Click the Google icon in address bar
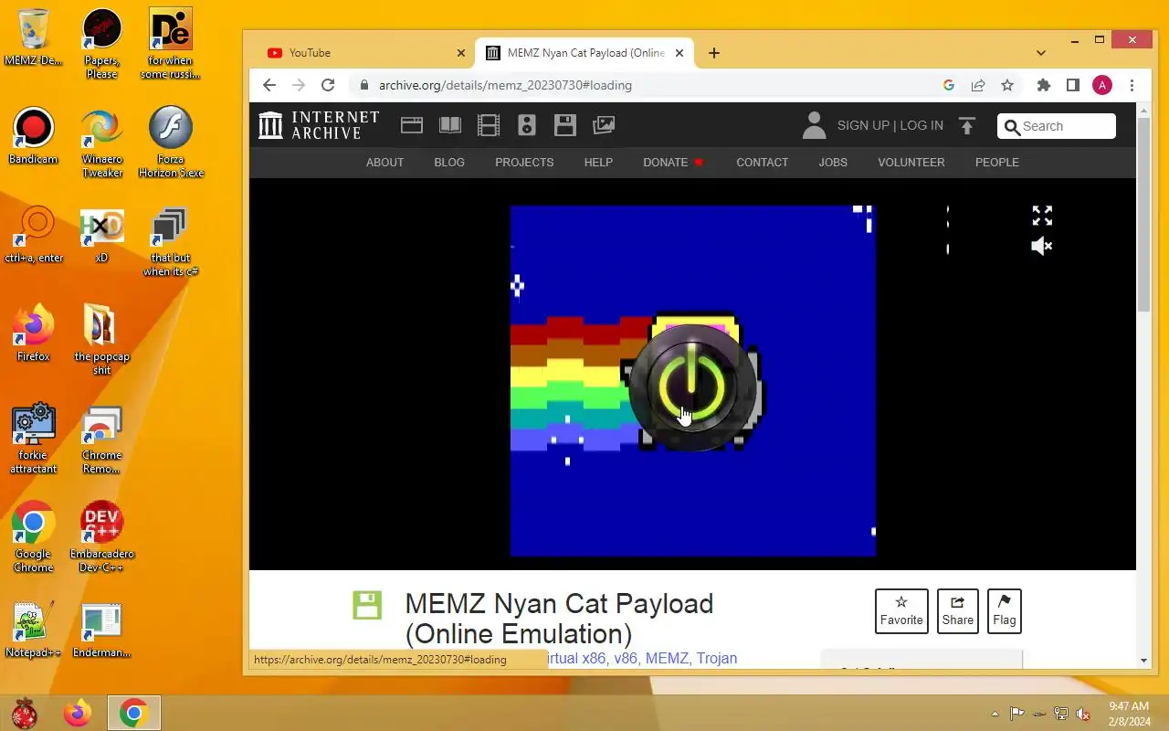The height and width of the screenshot is (731, 1169). 949,85
